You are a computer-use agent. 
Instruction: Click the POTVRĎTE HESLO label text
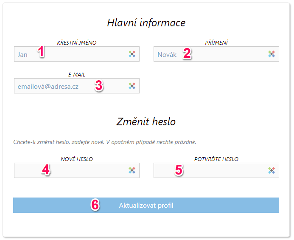click(x=216, y=159)
